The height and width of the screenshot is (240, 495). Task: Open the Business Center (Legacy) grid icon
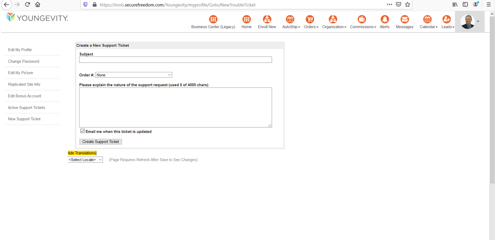pos(213,19)
